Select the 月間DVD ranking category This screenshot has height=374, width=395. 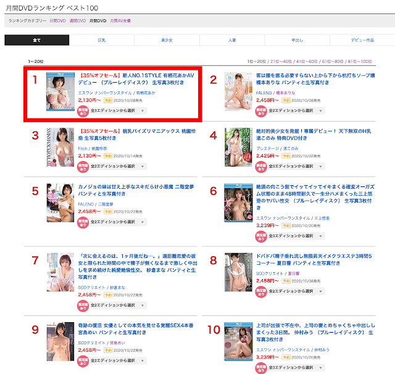pyautogui.click(x=98, y=20)
